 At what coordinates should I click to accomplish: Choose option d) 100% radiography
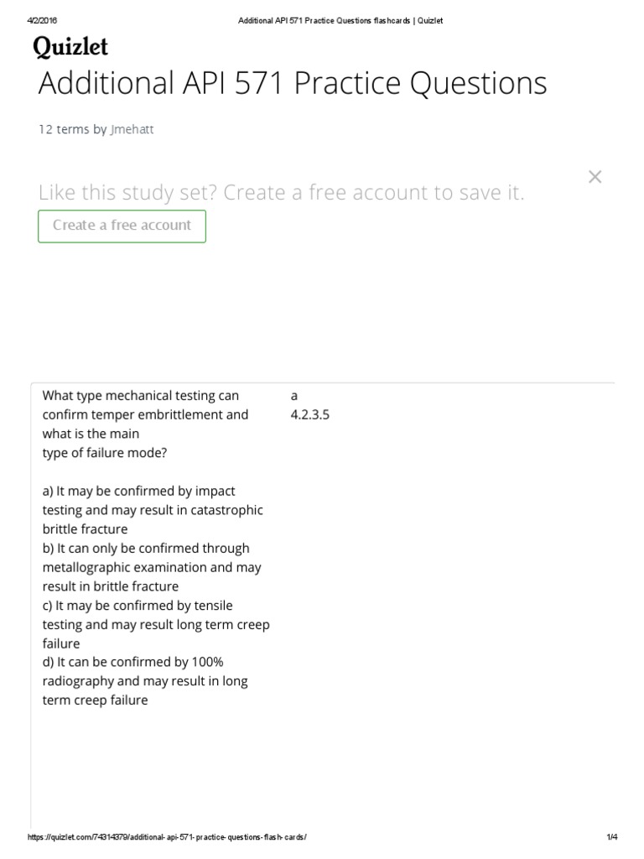[145, 681]
